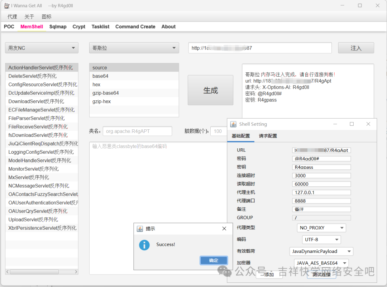Image resolution: width=387 pixels, height=287 pixels.
Task: Expand the 有效载荷 JavaDynamicPayload dropdown
Action: tap(321, 251)
